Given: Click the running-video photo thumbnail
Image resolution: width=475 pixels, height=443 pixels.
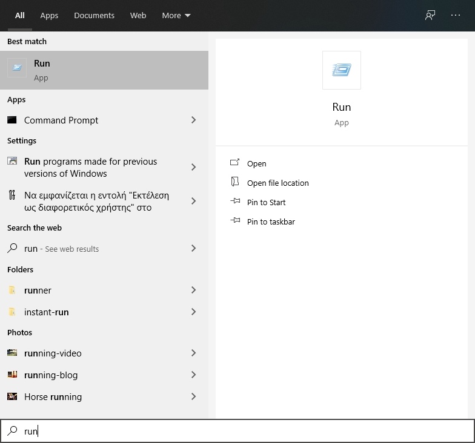Looking at the screenshot, I should coord(12,353).
